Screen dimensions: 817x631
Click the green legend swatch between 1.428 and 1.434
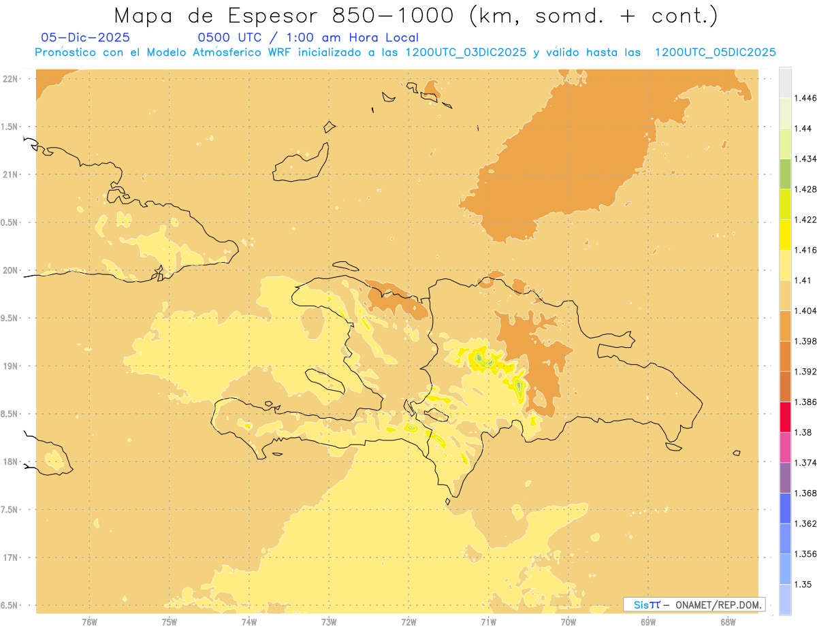click(x=785, y=174)
